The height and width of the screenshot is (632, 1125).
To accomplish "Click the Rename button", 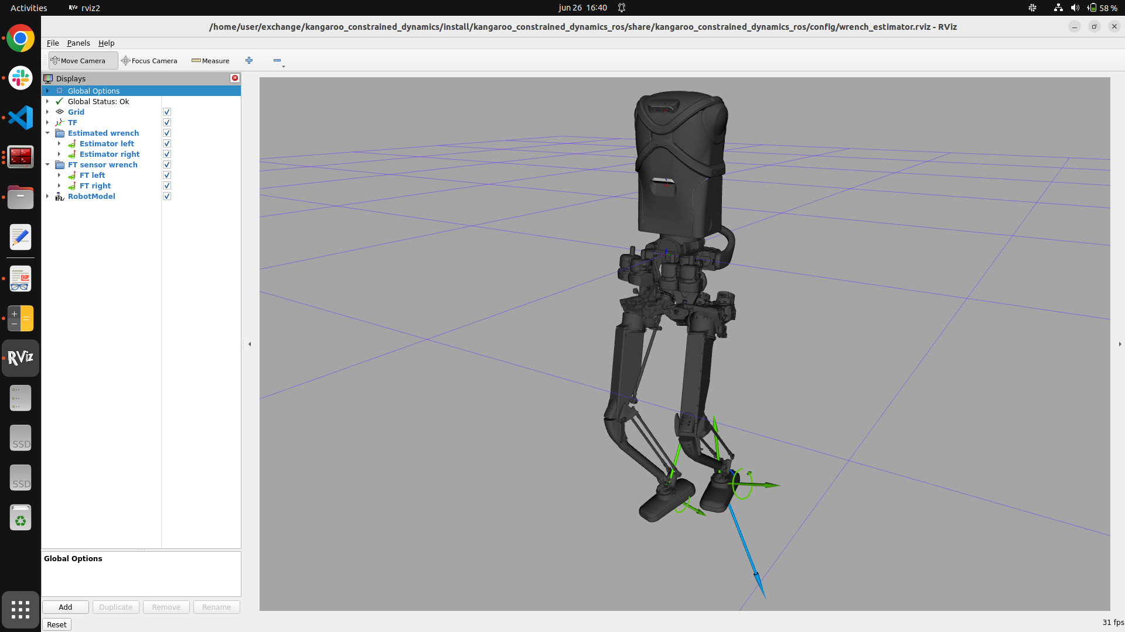I will 217,607.
